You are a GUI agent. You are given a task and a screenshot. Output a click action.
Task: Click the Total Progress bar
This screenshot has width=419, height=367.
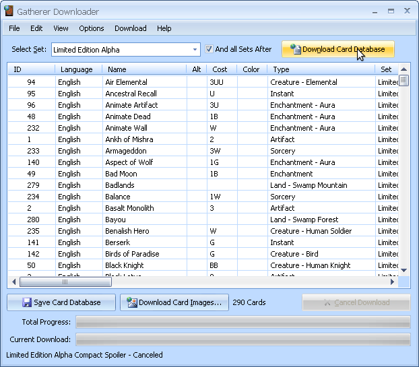pyautogui.click(x=243, y=322)
